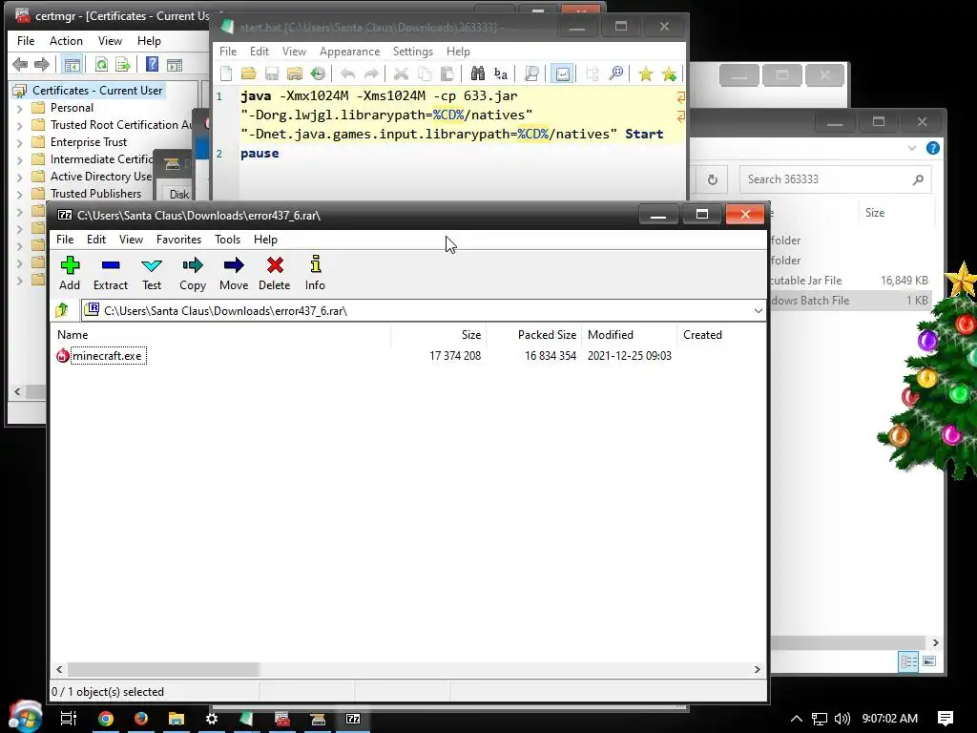Click the volume speaker tray icon
The height and width of the screenshot is (733, 977).
842,719
